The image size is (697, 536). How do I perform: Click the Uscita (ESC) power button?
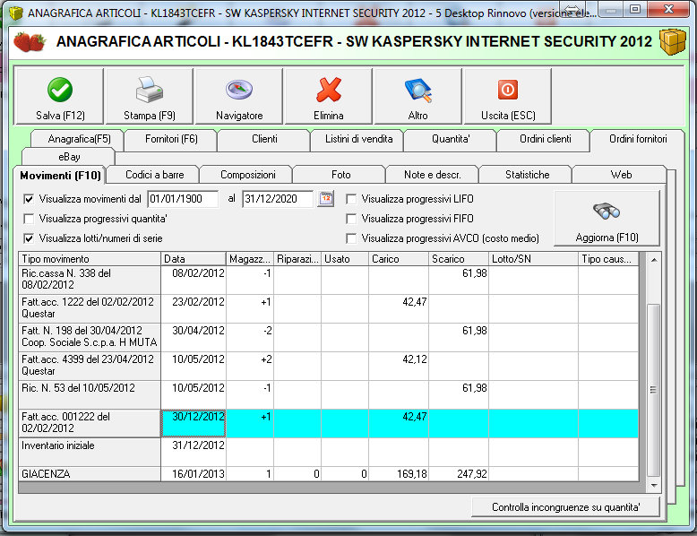[508, 97]
